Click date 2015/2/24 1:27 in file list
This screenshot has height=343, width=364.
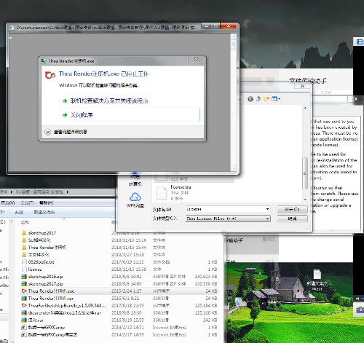click(x=127, y=291)
